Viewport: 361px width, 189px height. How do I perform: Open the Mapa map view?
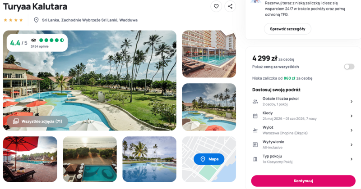pyautogui.click(x=209, y=159)
